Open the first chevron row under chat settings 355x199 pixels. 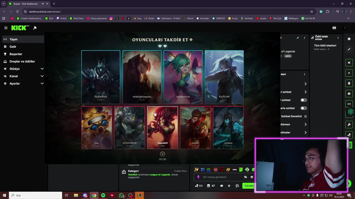tap(305, 84)
